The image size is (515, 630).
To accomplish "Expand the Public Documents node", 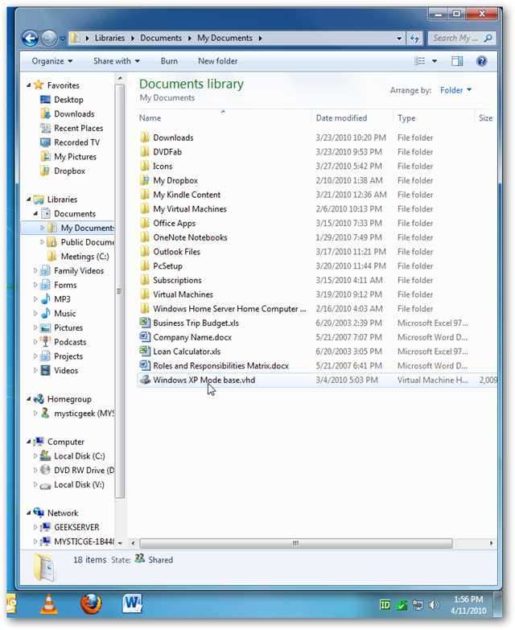I will [x=42, y=242].
